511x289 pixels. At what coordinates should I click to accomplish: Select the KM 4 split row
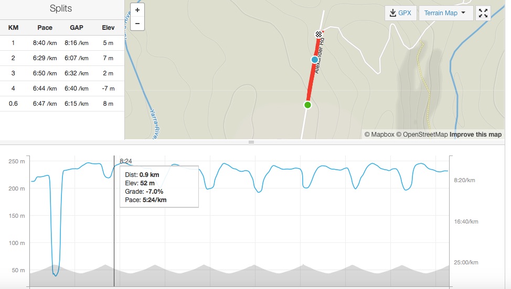(62, 88)
